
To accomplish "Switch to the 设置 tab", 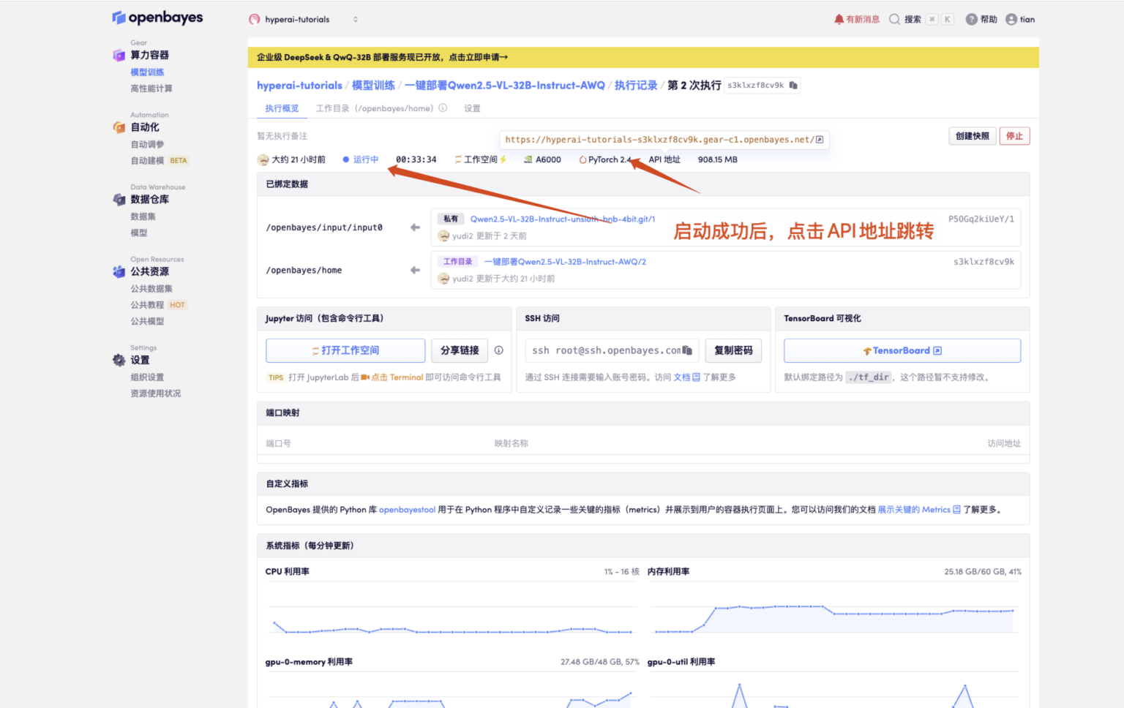I will pyautogui.click(x=472, y=108).
